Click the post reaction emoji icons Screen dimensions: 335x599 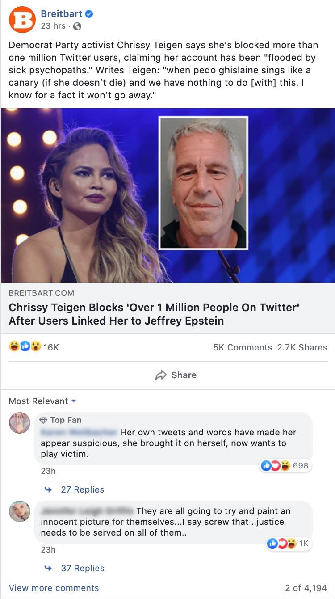coord(25,347)
